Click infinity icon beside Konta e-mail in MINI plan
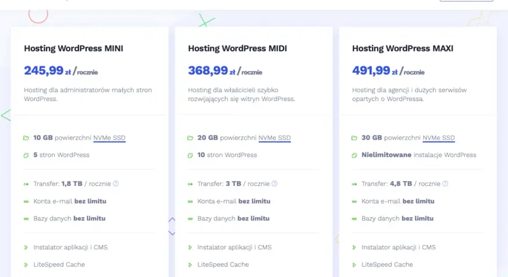This screenshot has width=508, height=277. click(26, 201)
